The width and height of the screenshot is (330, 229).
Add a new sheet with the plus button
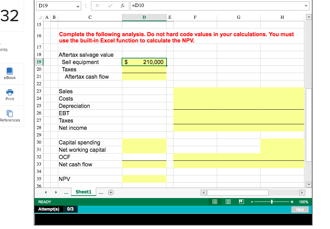[x=110, y=192]
